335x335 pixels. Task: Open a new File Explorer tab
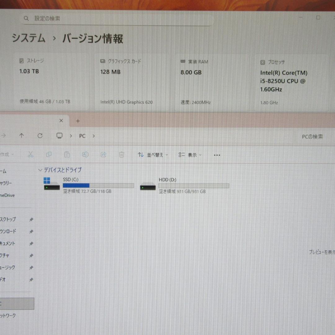(78, 121)
